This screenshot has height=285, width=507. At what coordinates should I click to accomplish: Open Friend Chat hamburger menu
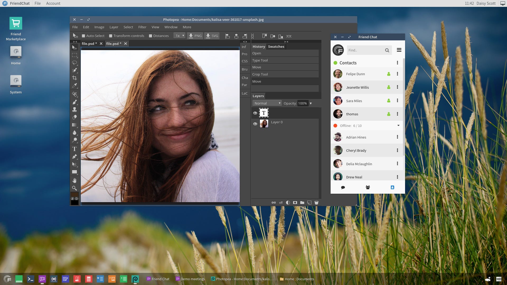coord(399,50)
